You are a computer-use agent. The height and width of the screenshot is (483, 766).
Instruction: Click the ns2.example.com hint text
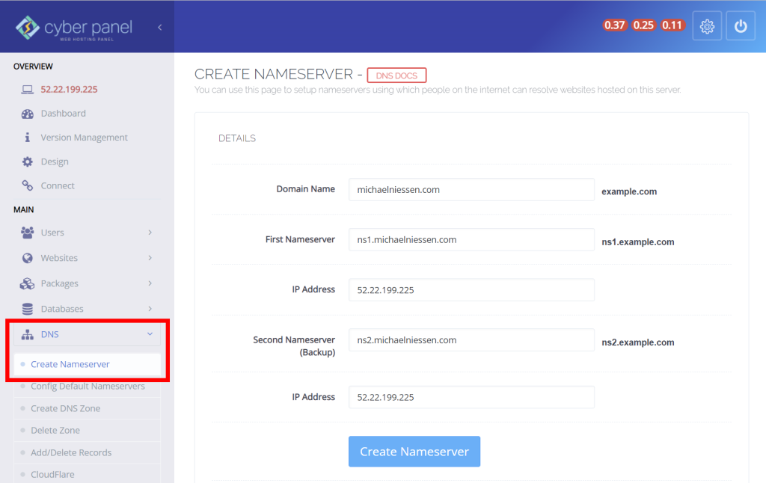637,342
